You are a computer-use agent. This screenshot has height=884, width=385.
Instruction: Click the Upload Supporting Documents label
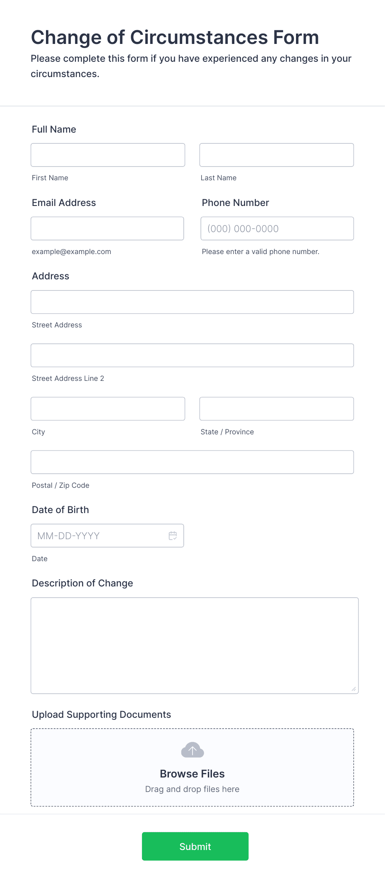pyautogui.click(x=101, y=714)
